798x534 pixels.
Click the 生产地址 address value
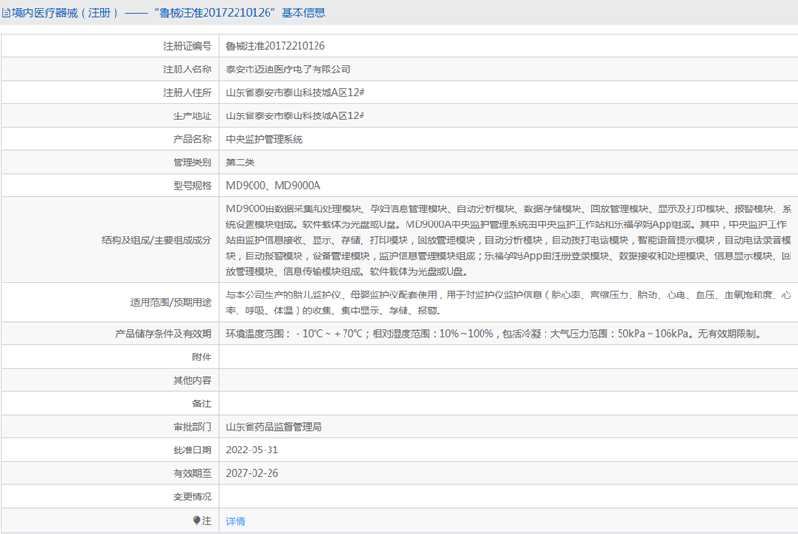(x=295, y=116)
